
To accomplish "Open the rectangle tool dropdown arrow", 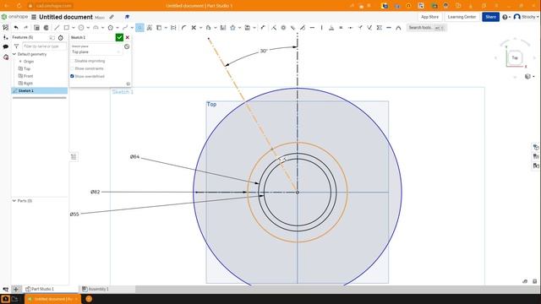I will click(x=74, y=28).
